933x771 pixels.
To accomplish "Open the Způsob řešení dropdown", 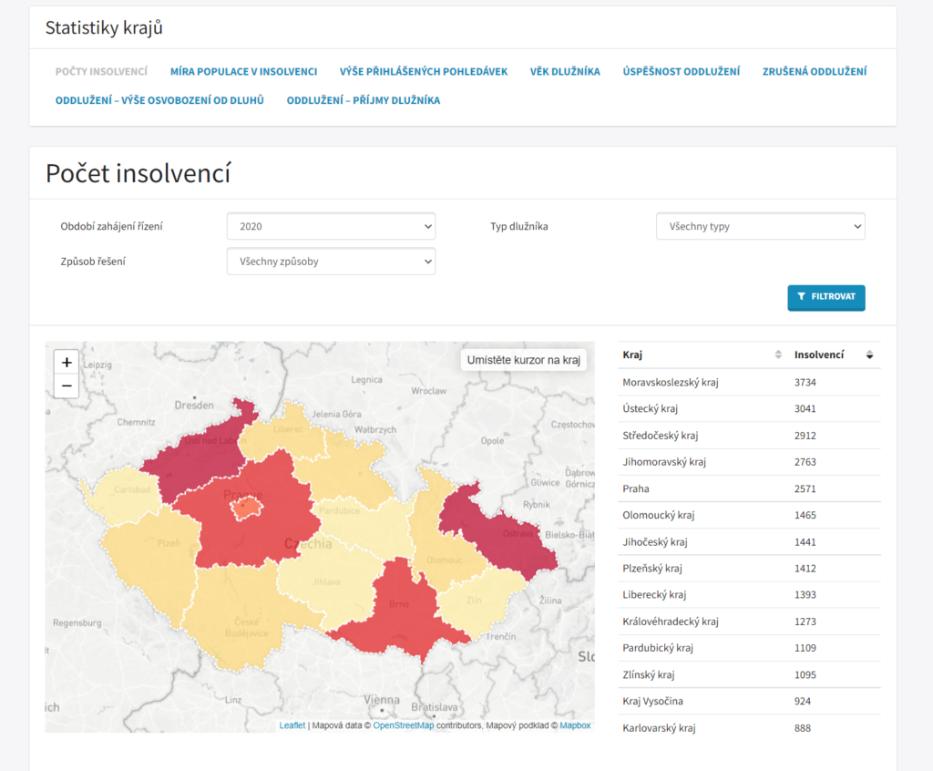I will [331, 262].
